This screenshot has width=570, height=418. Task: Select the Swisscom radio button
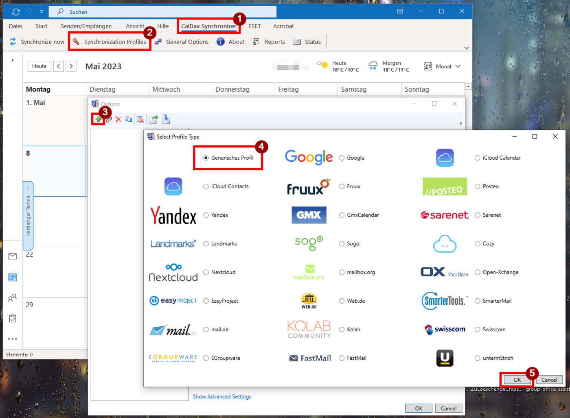coord(478,329)
